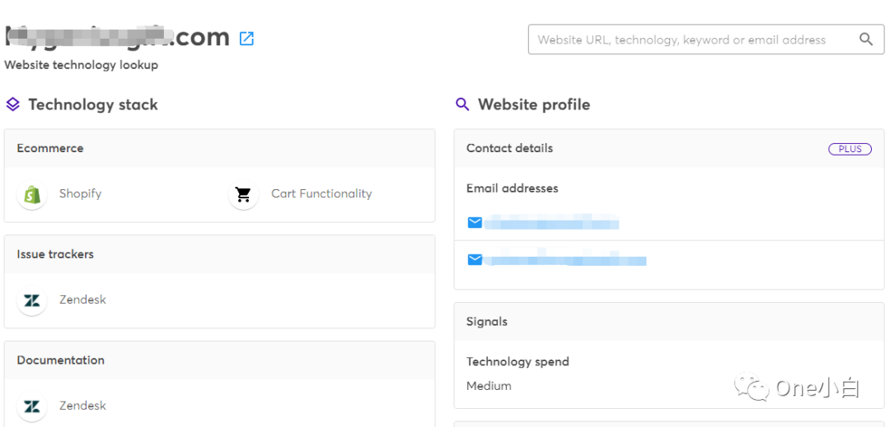Click the search magnifier icon
The height and width of the screenshot is (427, 890).
click(x=865, y=39)
